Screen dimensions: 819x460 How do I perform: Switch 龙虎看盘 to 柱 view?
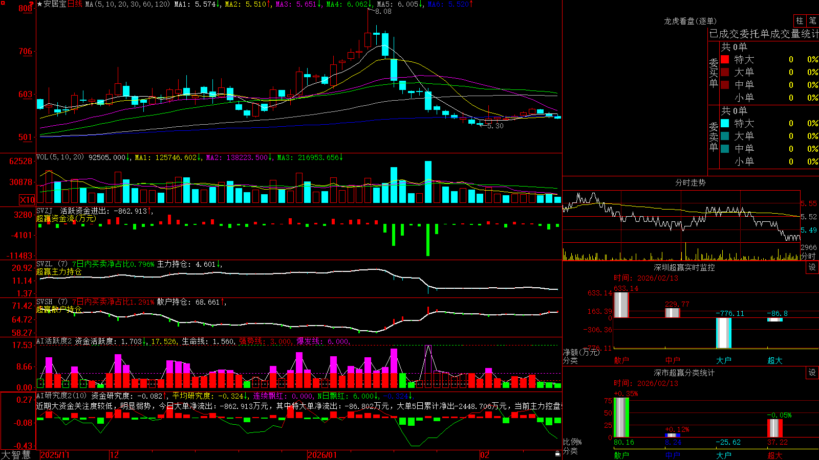coord(800,20)
